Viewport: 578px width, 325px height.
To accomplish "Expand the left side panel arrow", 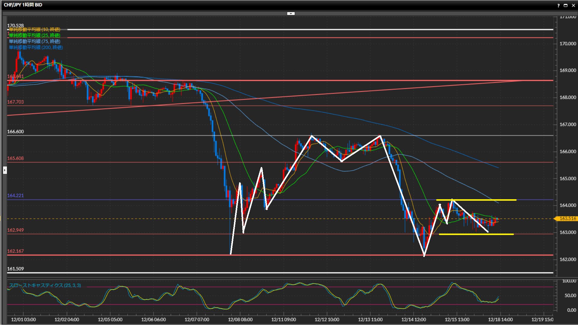I will pyautogui.click(x=5, y=170).
